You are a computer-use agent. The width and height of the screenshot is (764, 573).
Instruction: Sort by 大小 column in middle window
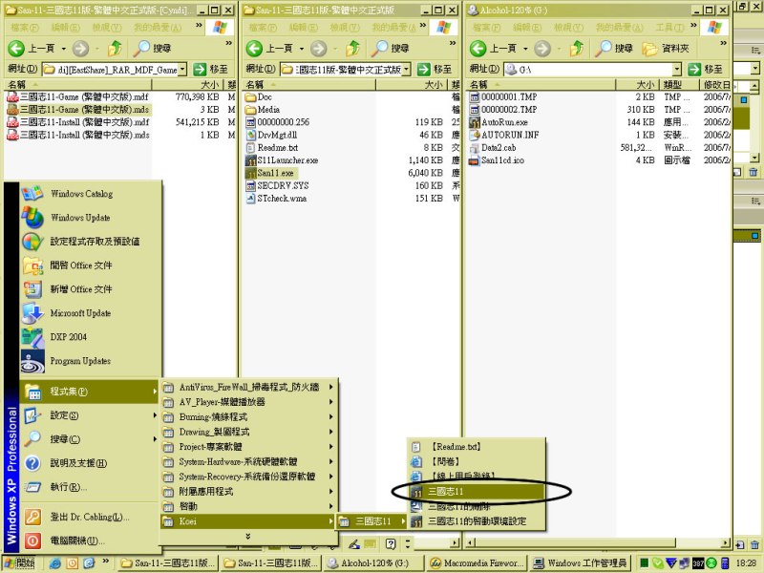[x=413, y=85]
